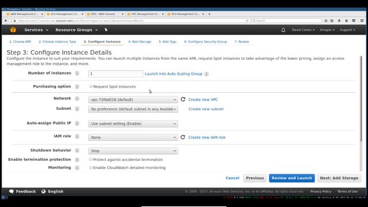Image resolution: width=368 pixels, height=207 pixels.
Task: Open the notifications bell icon
Action: pyautogui.click(x=283, y=30)
